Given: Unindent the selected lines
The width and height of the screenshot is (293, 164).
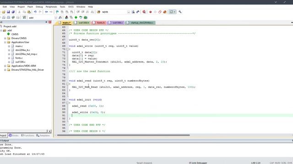Looking at the screenshot, I should [83, 12].
